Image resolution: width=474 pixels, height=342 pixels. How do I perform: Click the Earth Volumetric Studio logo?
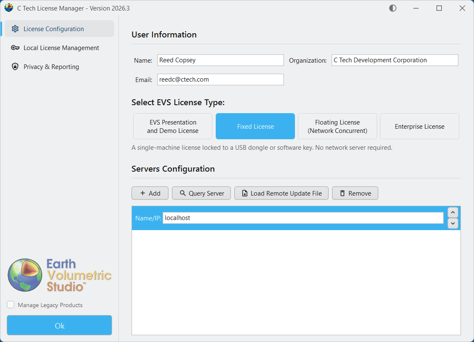(59, 275)
